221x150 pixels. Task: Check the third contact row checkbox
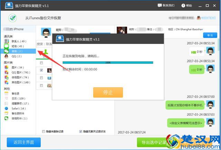pos(41,85)
